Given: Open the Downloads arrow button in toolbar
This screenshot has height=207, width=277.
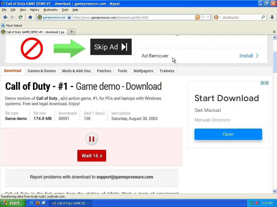Looking at the screenshot, I should tap(272, 17).
